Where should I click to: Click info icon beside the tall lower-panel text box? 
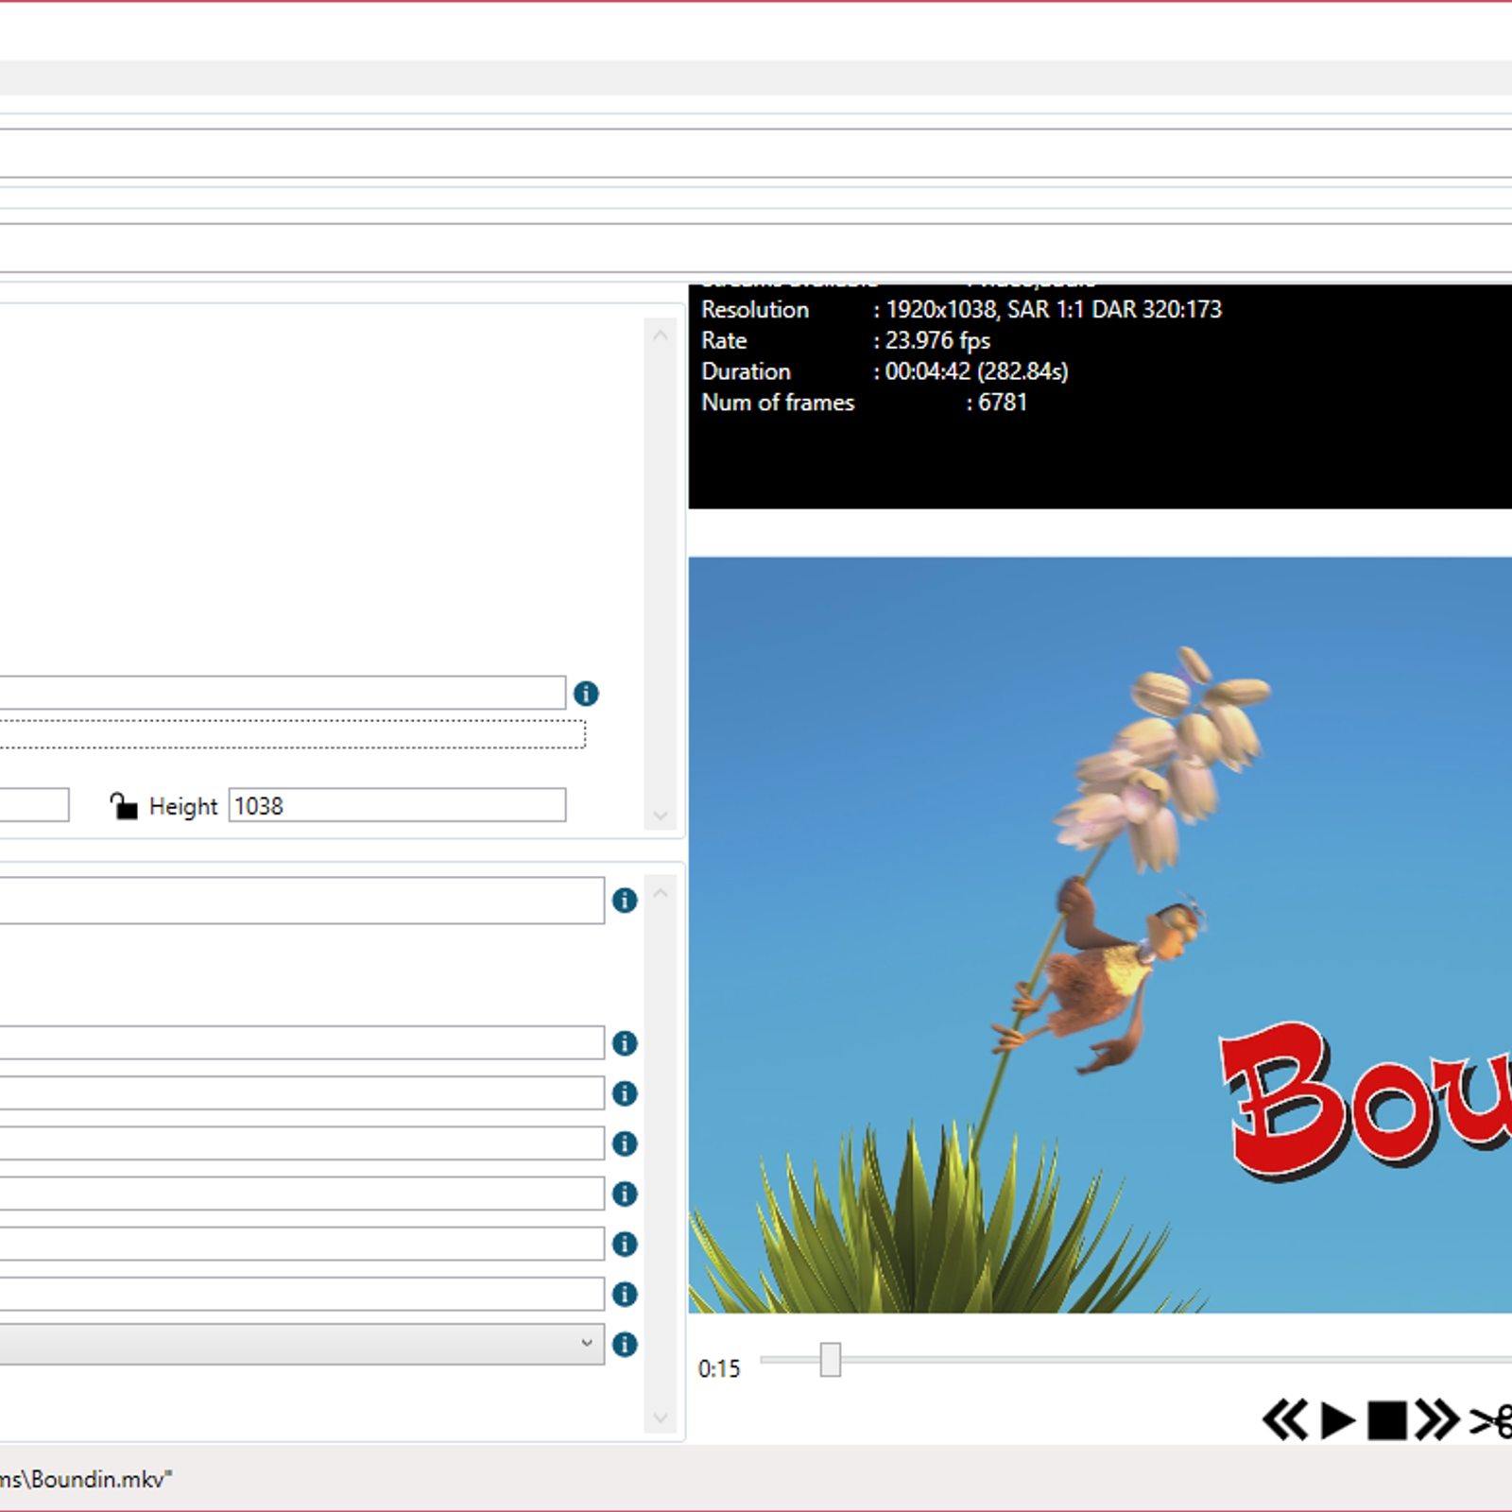click(625, 901)
